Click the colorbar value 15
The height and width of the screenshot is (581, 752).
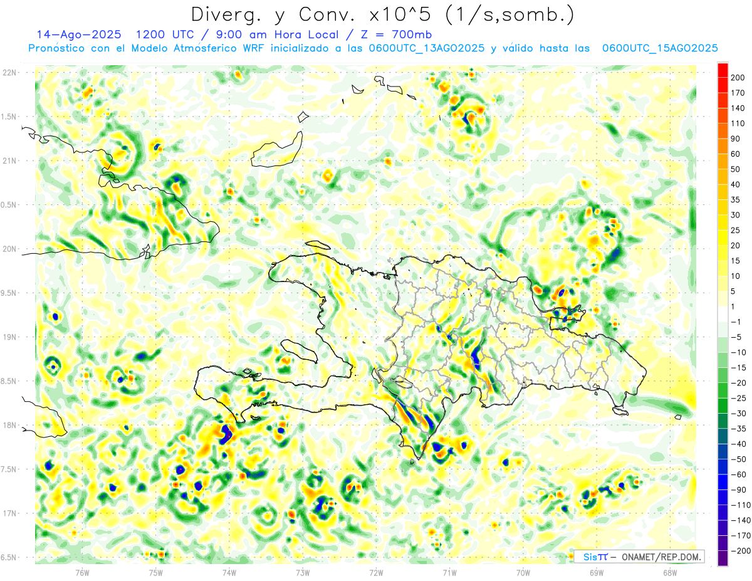(736, 261)
